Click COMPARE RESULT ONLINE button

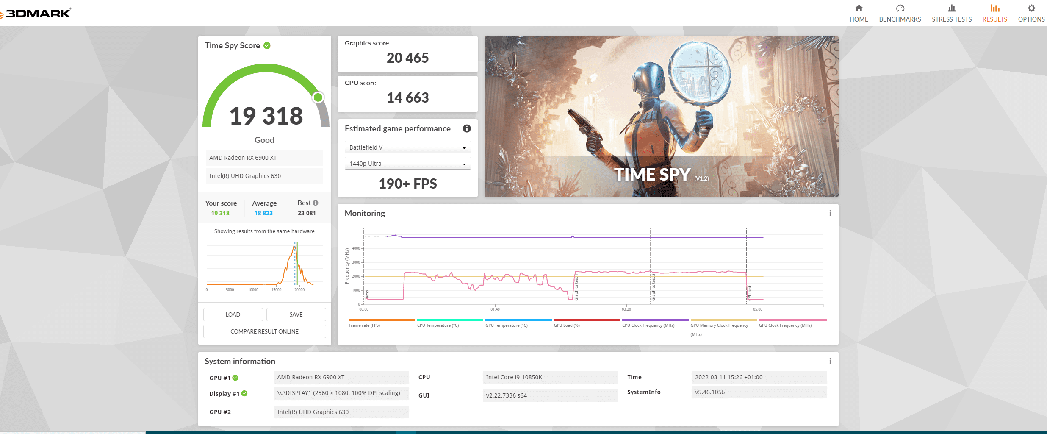coord(265,331)
